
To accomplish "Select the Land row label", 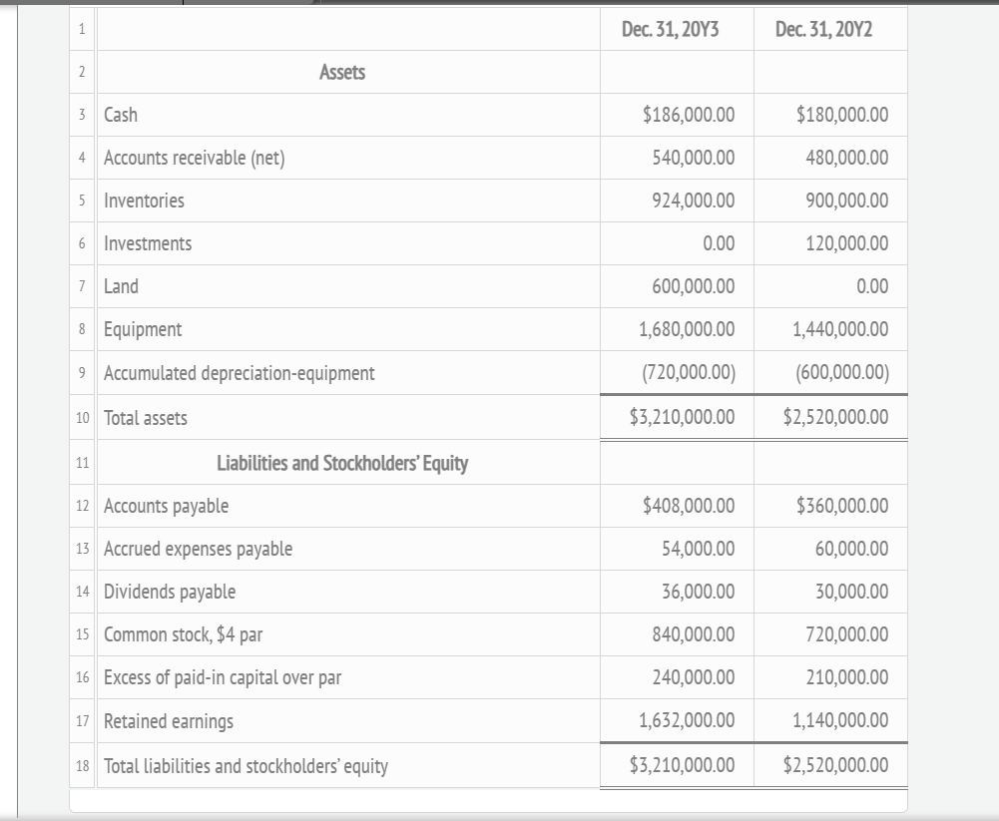I will 121,286.
